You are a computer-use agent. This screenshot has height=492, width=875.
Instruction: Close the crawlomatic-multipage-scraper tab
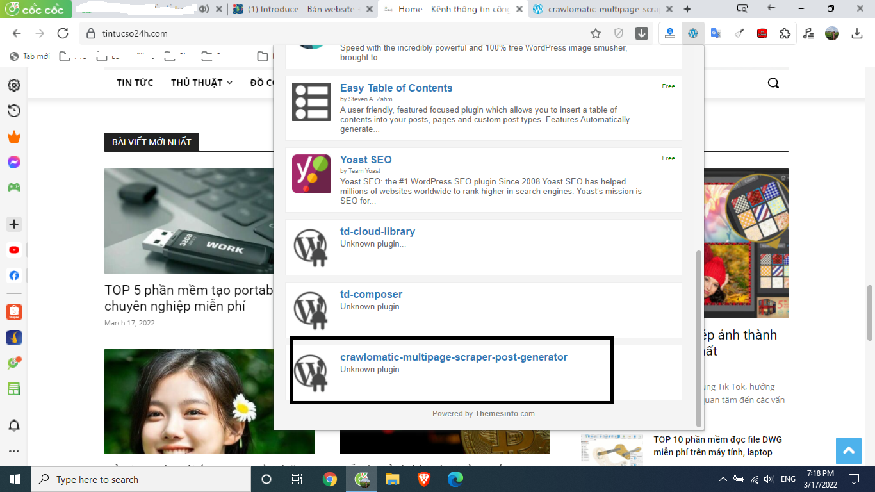pyautogui.click(x=671, y=9)
